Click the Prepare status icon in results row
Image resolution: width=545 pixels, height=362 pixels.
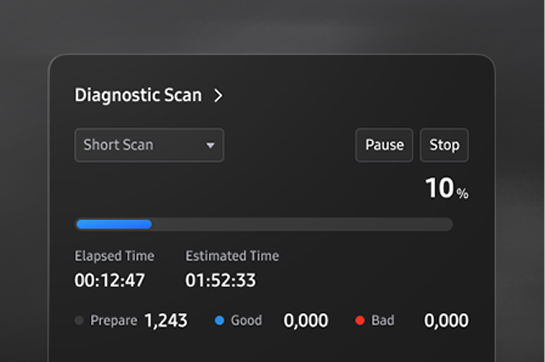[79, 320]
